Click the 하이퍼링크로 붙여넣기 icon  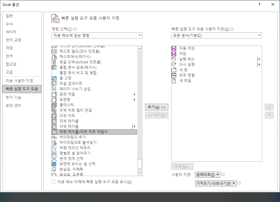pyautogui.click(x=54, y=143)
